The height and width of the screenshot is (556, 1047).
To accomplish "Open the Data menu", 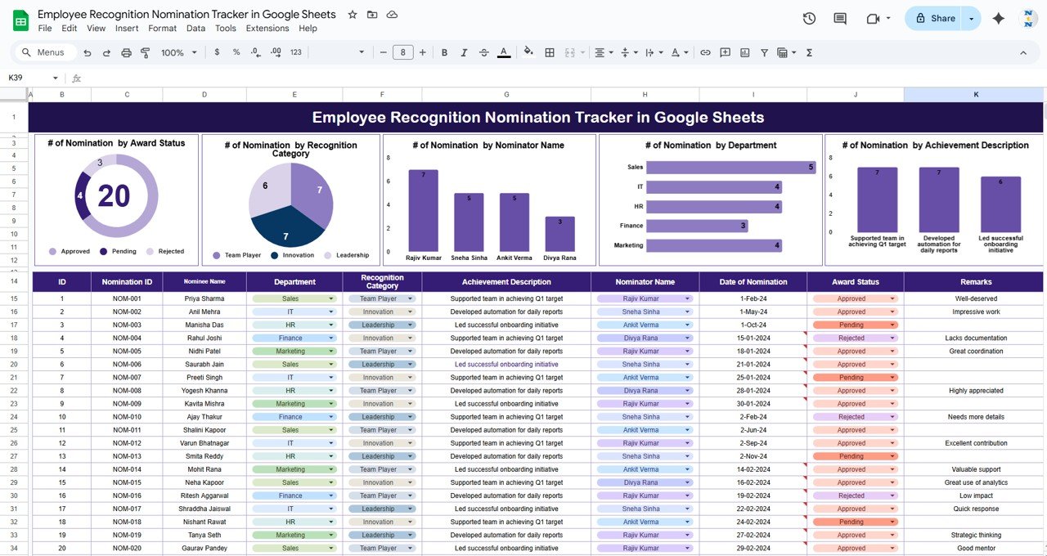I will point(195,28).
